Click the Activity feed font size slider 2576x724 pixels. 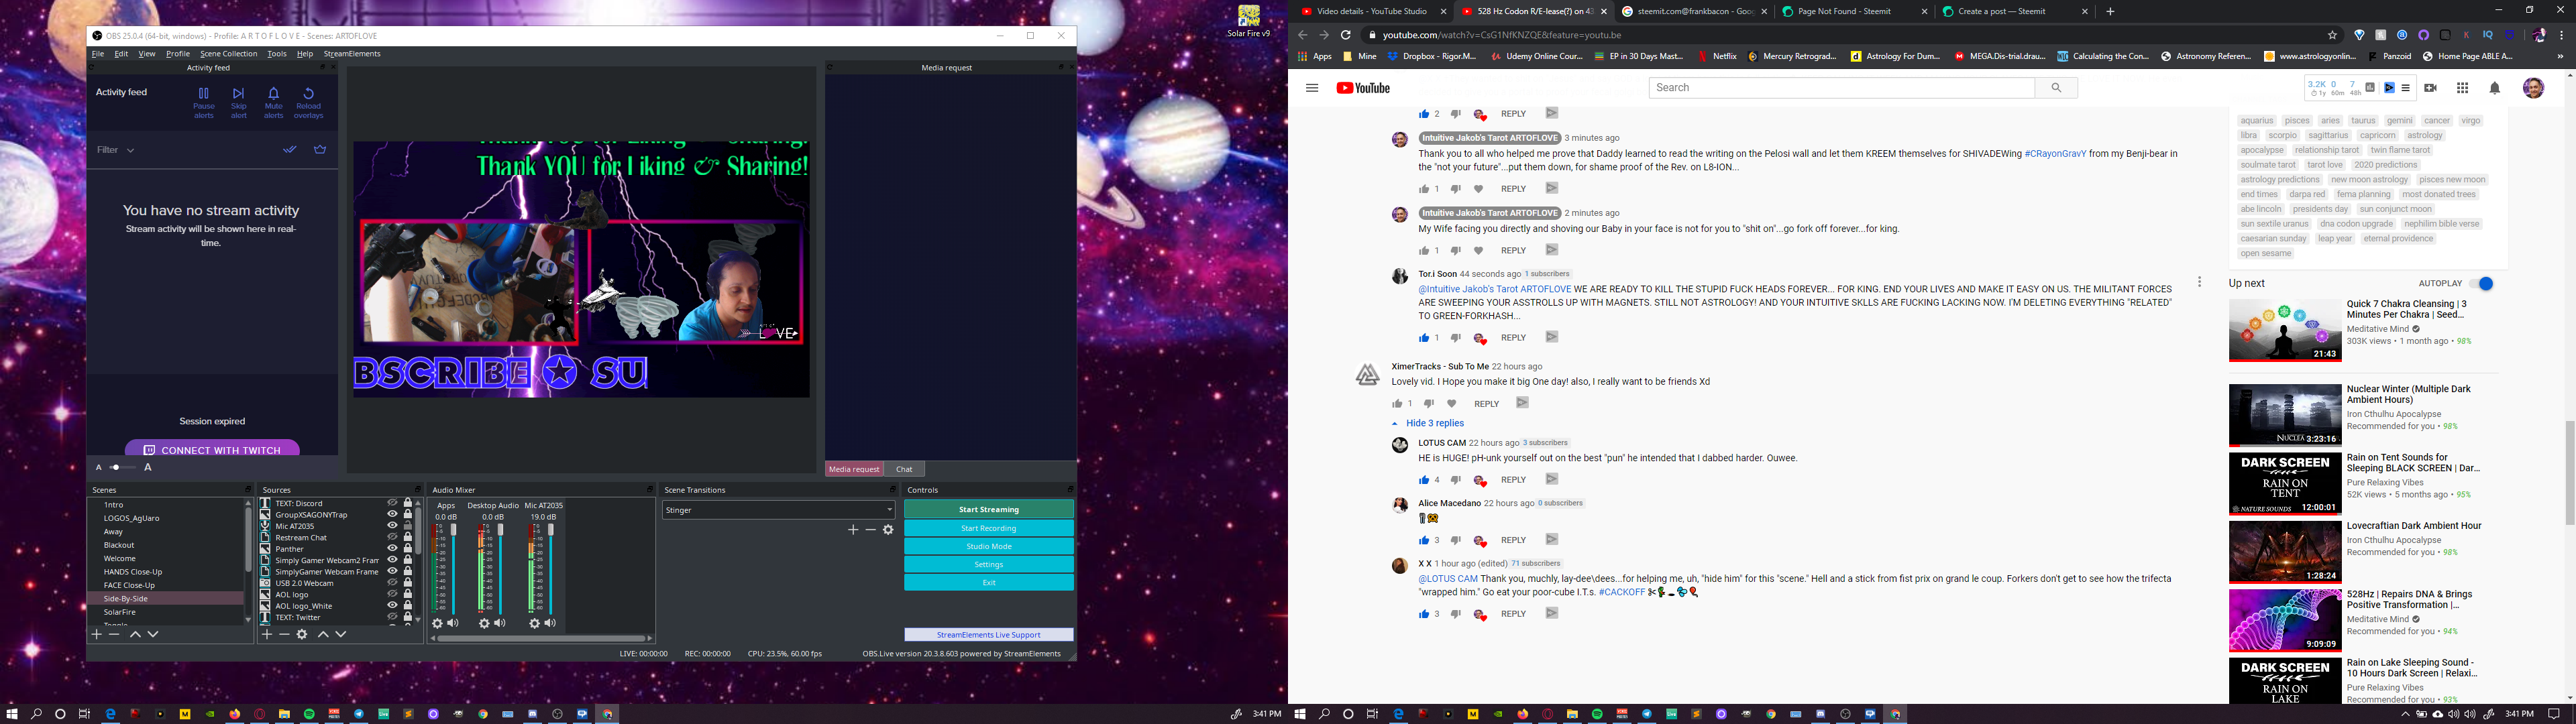(x=123, y=467)
